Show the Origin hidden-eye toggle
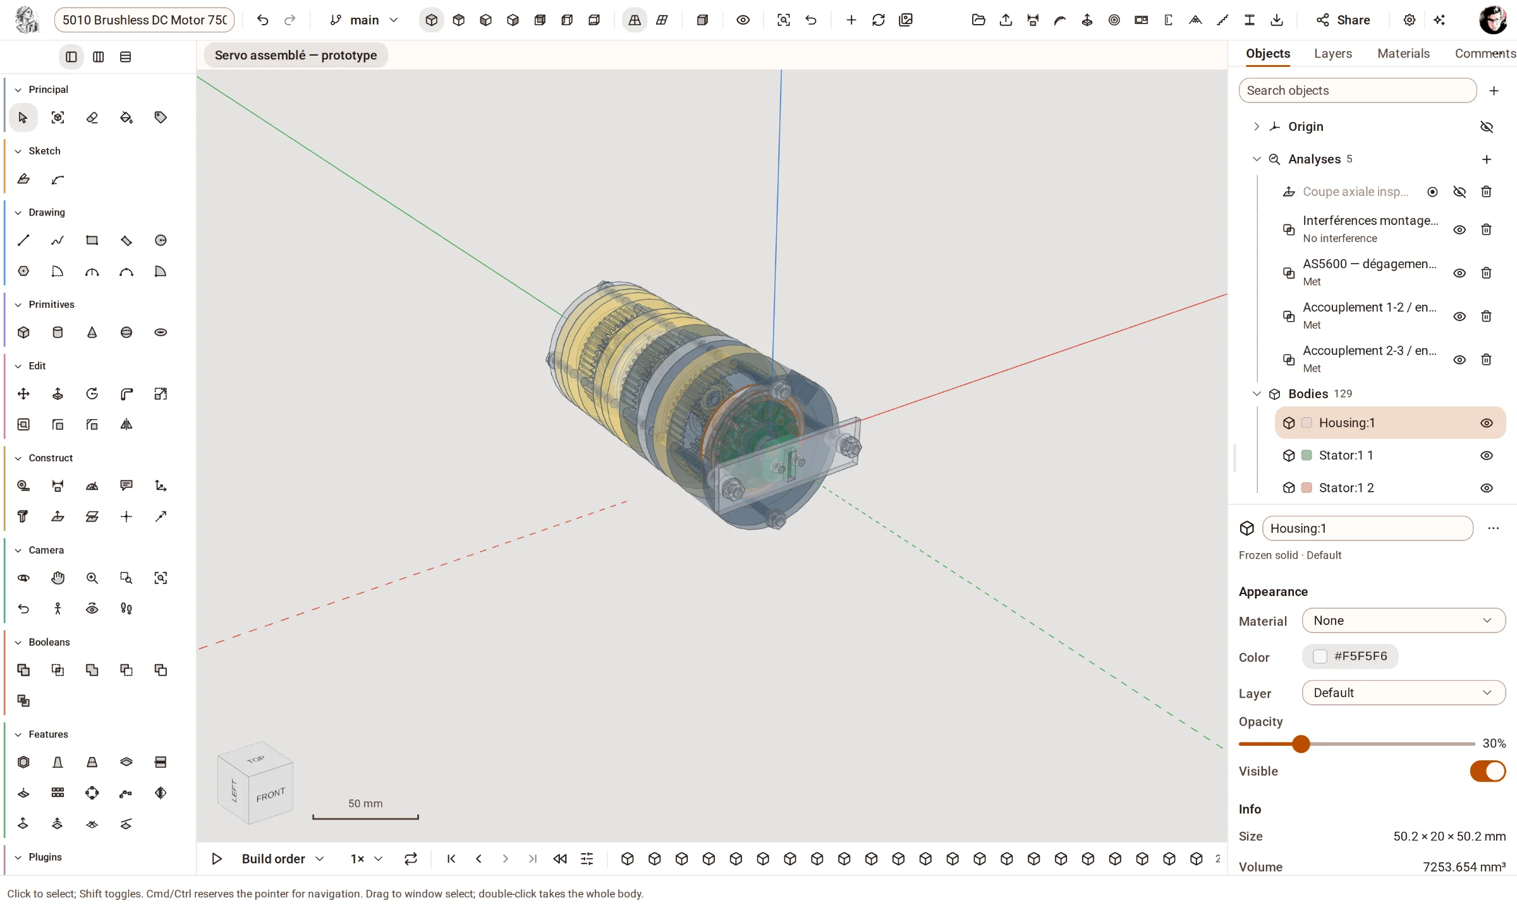1517x912 pixels. [1486, 127]
